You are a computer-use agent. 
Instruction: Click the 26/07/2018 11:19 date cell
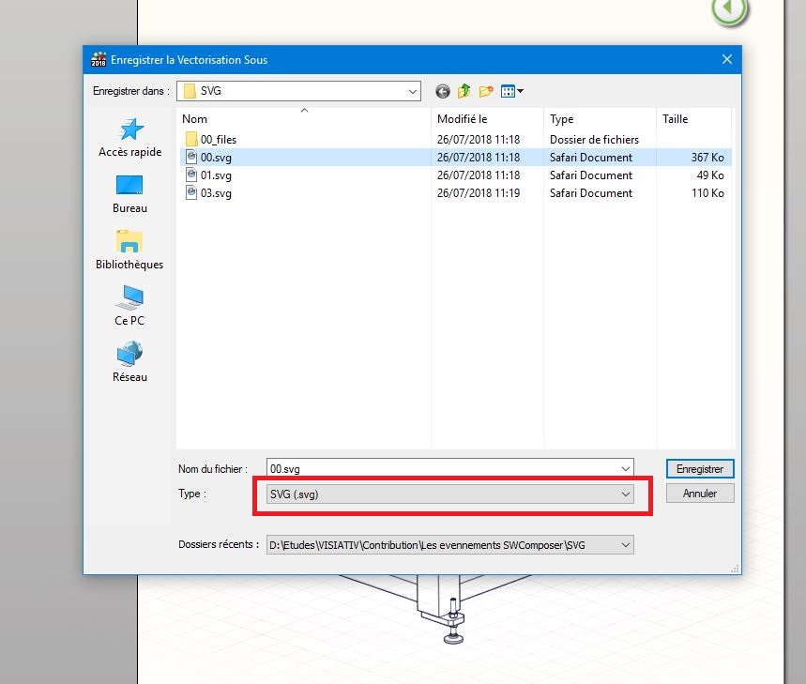(x=479, y=193)
